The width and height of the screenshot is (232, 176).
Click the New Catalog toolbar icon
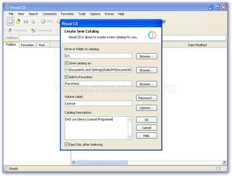click(11, 21)
